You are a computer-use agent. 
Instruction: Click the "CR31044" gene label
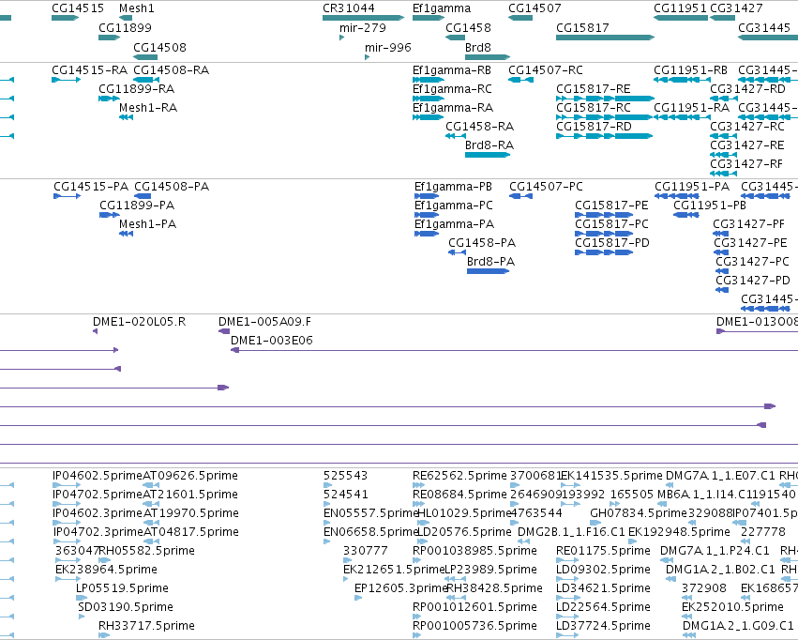(x=349, y=8)
